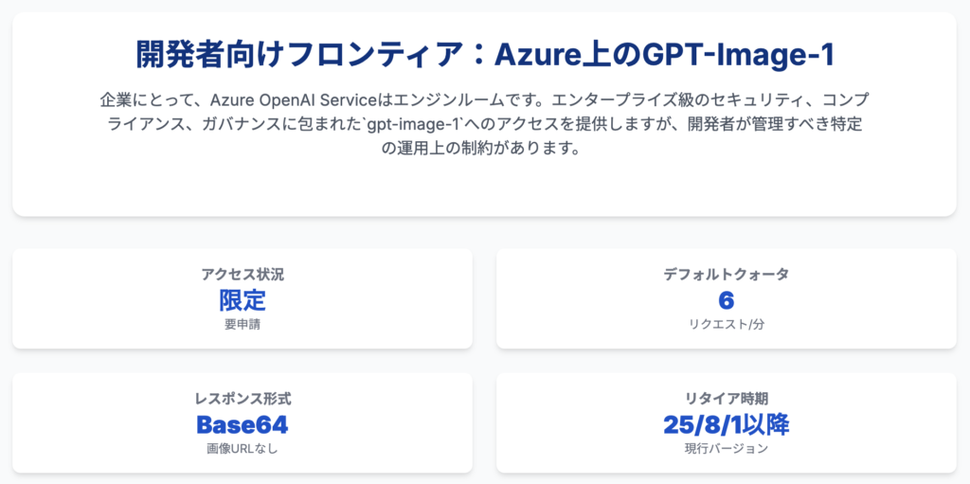Click the 限定 value text

242,300
